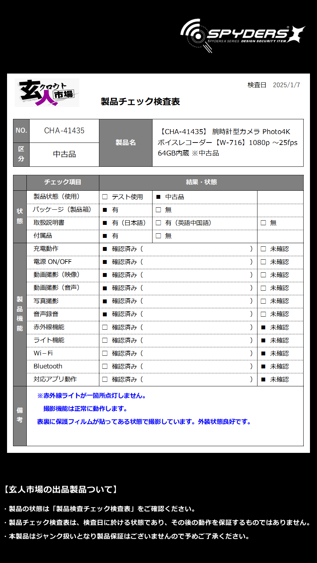The image size is (317, 563).
Task: Click the 製品チェック検査表 title
Action: (140, 102)
